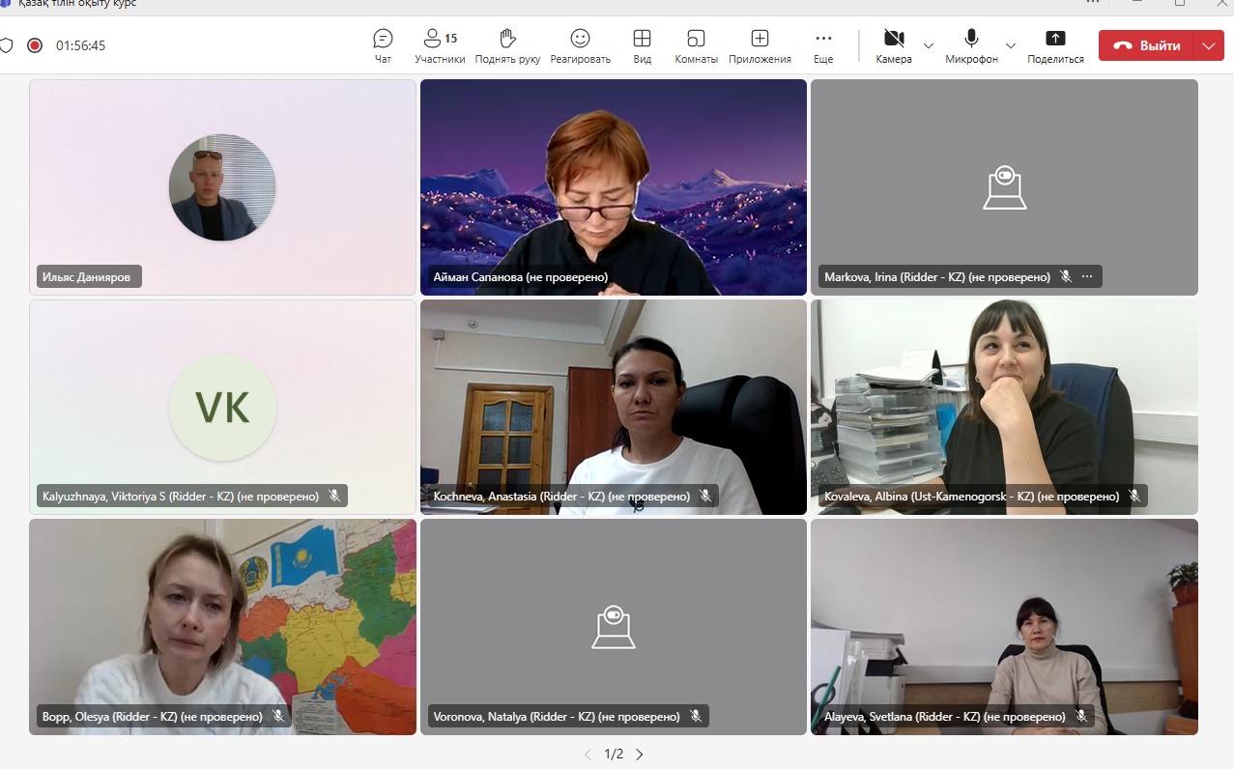Open more options on Markova Irina tile
The height and width of the screenshot is (769, 1234).
(x=1087, y=277)
